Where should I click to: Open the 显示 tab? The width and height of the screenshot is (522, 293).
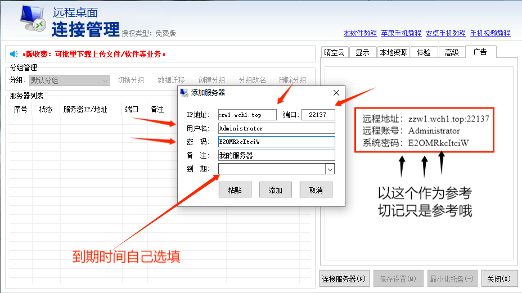click(x=362, y=52)
